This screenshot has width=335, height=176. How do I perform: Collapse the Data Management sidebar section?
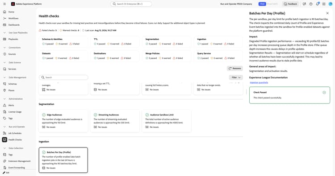point(4,78)
